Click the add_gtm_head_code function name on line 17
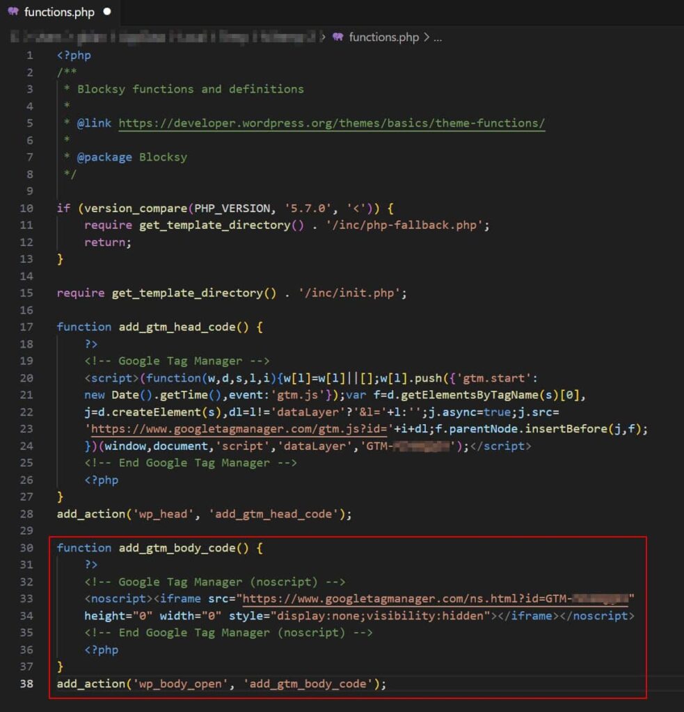Screen dimensions: 684x712 pos(177,327)
